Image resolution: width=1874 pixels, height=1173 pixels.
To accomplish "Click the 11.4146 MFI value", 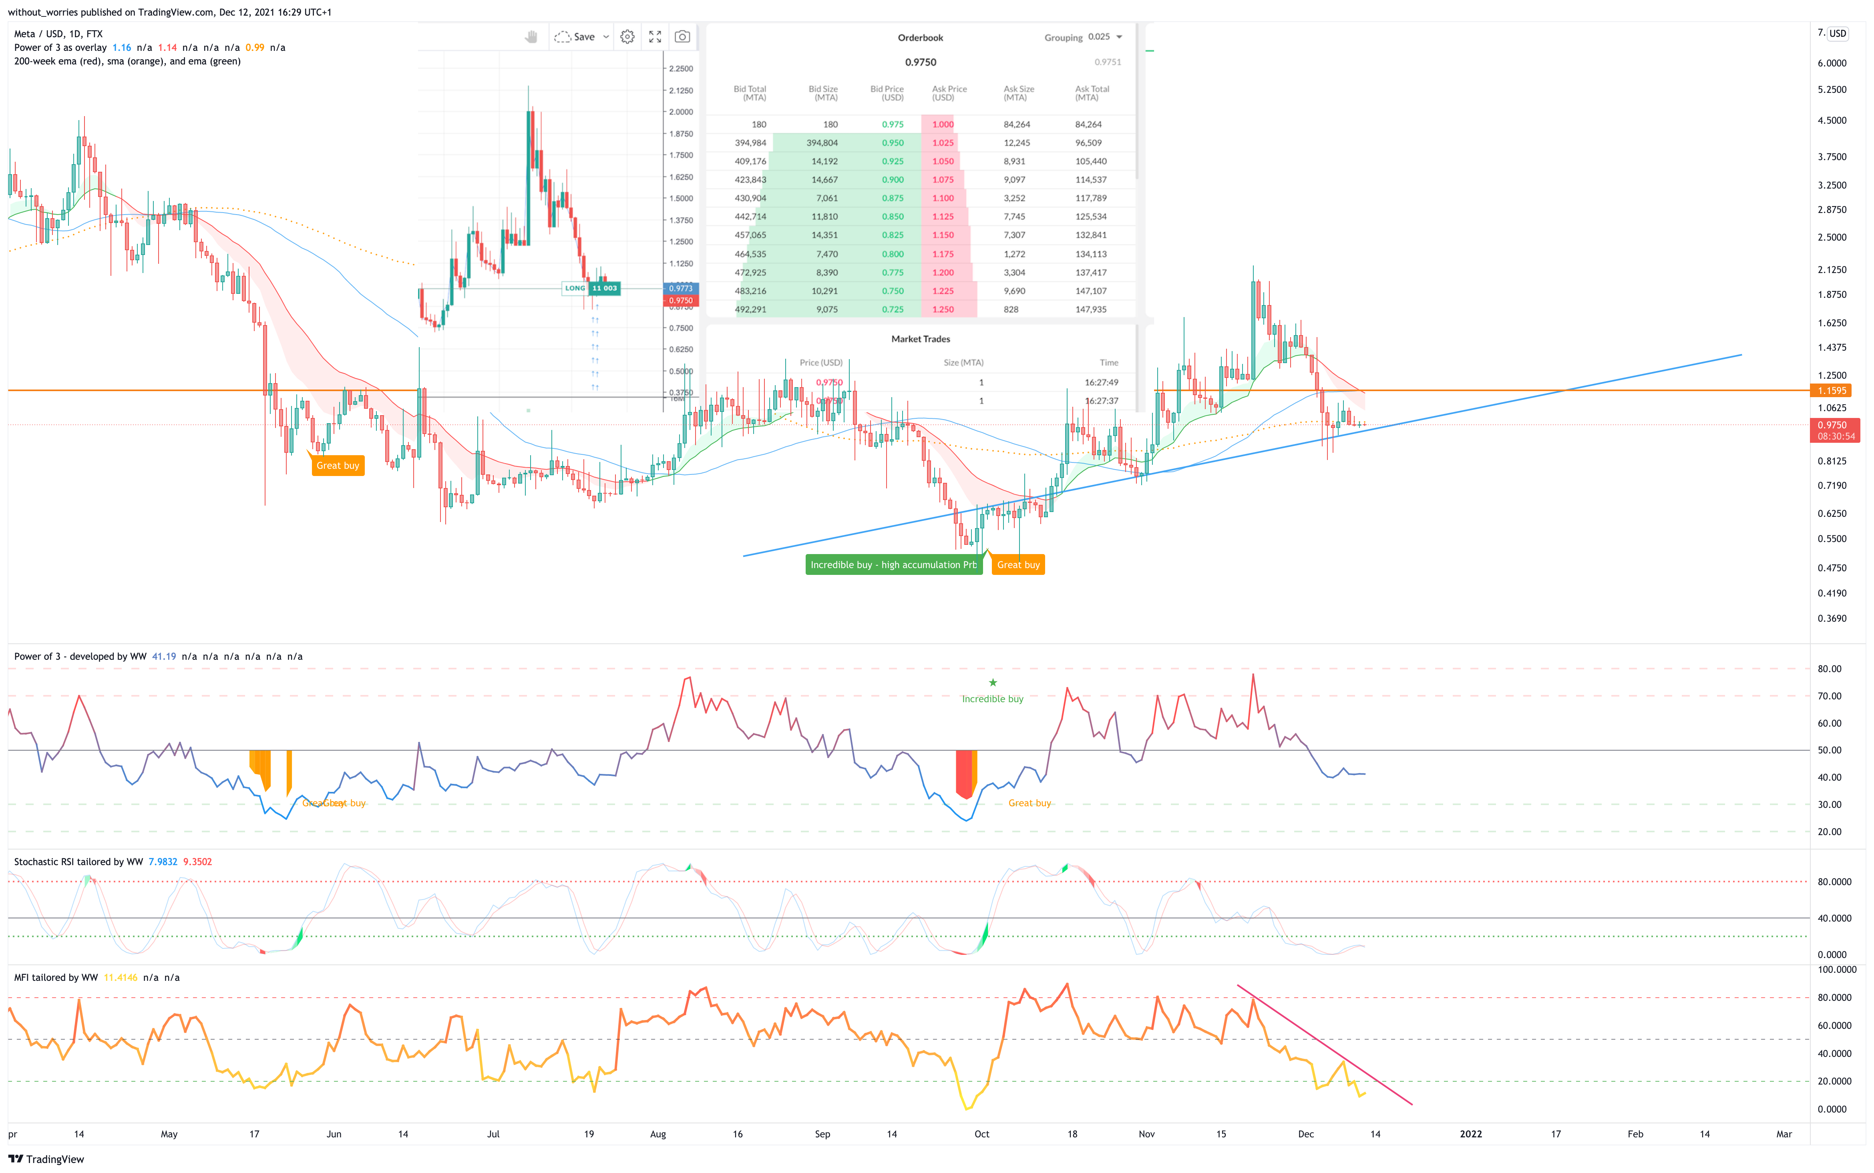I will (120, 978).
